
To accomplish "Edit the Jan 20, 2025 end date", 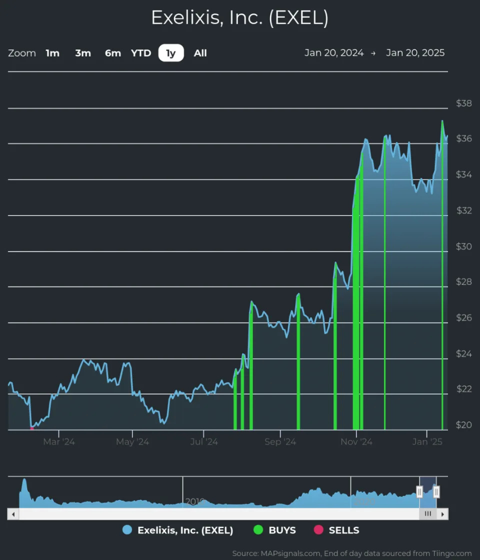I will [415, 53].
